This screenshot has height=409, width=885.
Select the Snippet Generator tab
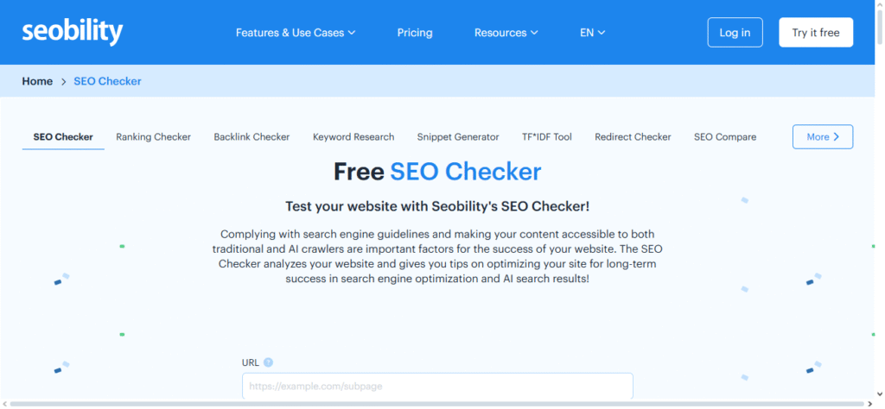click(458, 137)
